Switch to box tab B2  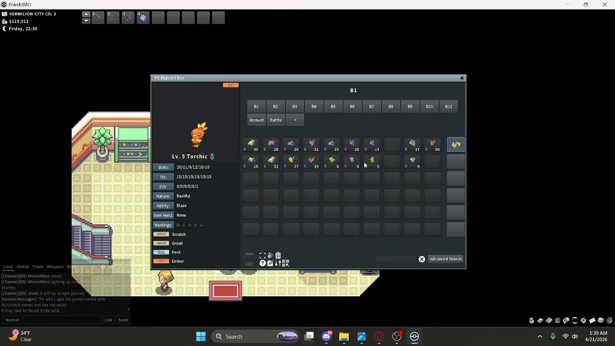[x=275, y=107]
